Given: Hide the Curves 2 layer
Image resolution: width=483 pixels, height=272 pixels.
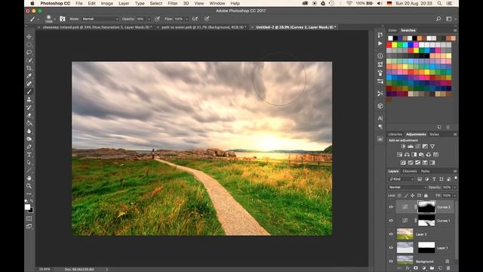Looking at the screenshot, I should 391,207.
